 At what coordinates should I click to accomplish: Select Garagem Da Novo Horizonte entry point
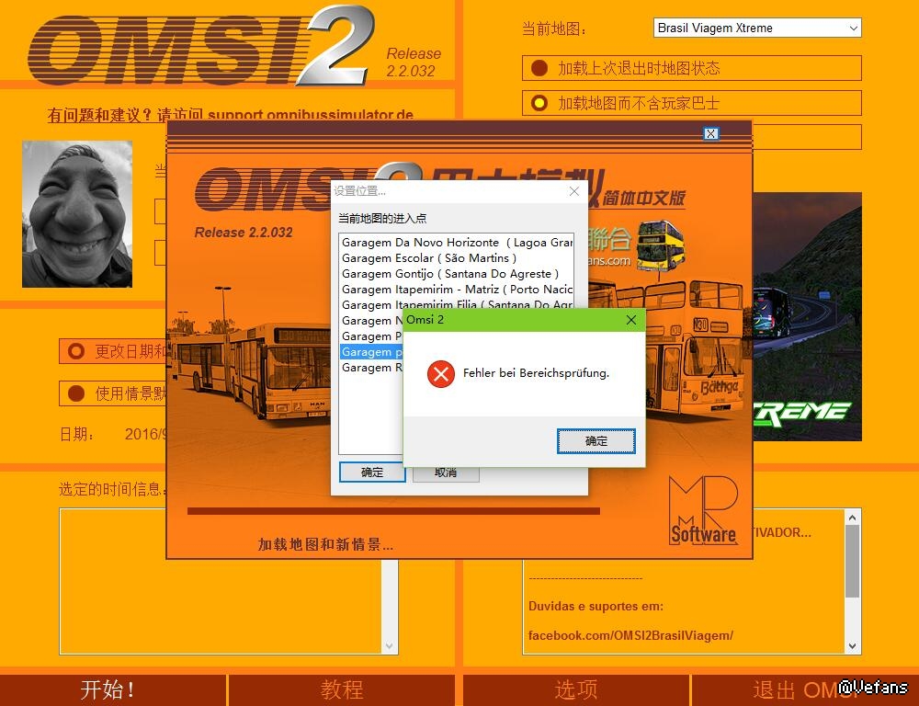pyautogui.click(x=457, y=242)
